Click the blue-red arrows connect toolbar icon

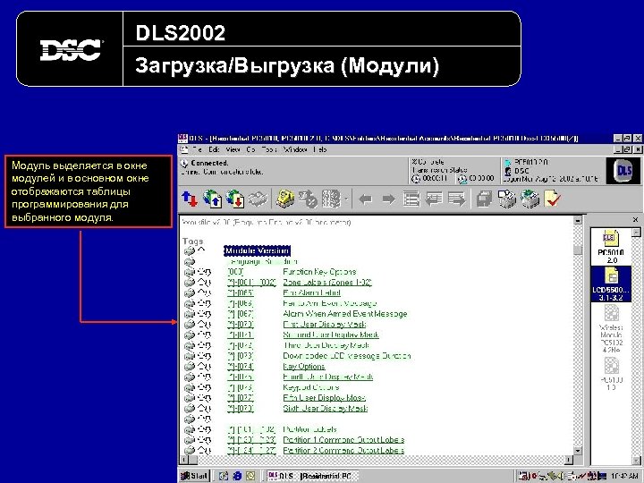pos(190,199)
